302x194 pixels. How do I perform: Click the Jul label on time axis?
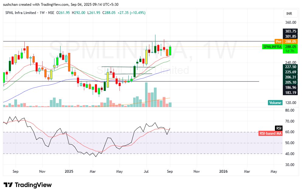146,171
